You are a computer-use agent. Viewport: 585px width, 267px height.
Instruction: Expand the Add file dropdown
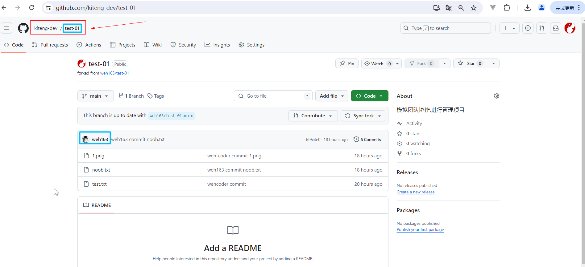coord(332,96)
